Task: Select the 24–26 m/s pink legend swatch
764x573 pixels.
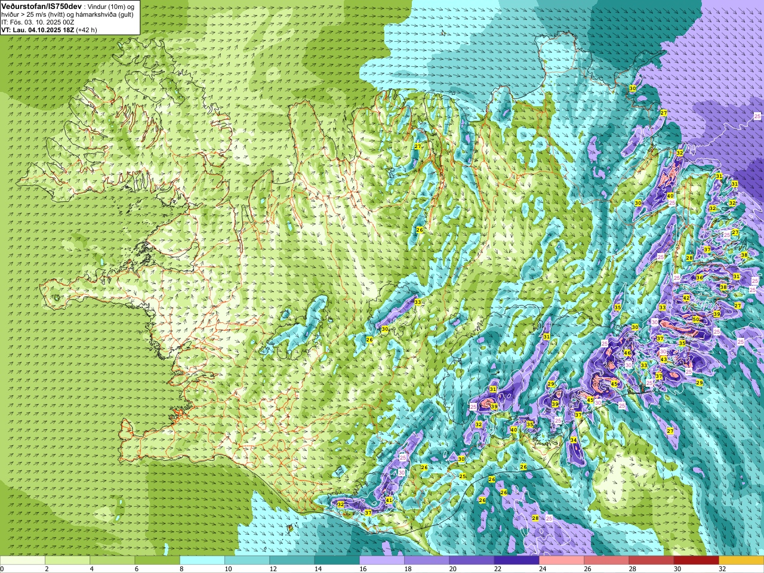Action: [x=562, y=560]
